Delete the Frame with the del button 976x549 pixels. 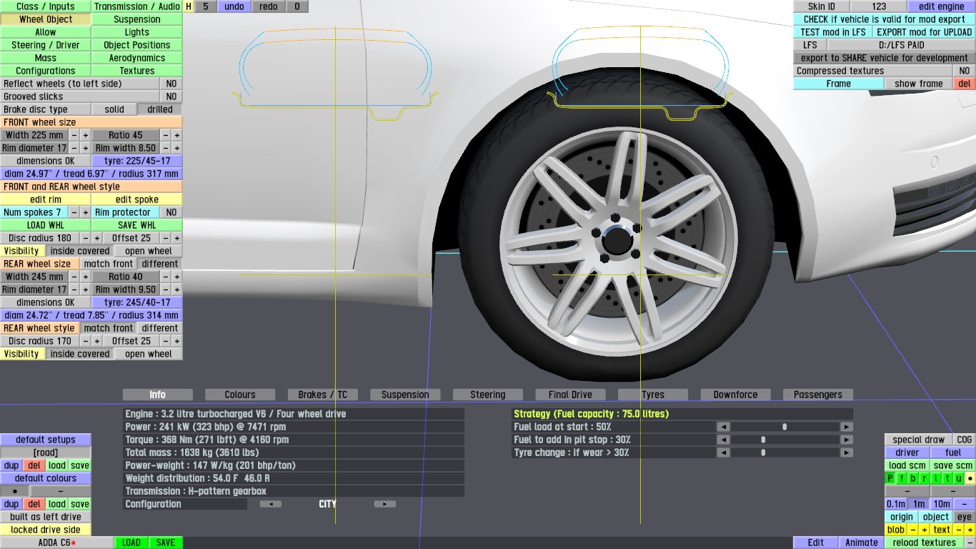coord(965,84)
